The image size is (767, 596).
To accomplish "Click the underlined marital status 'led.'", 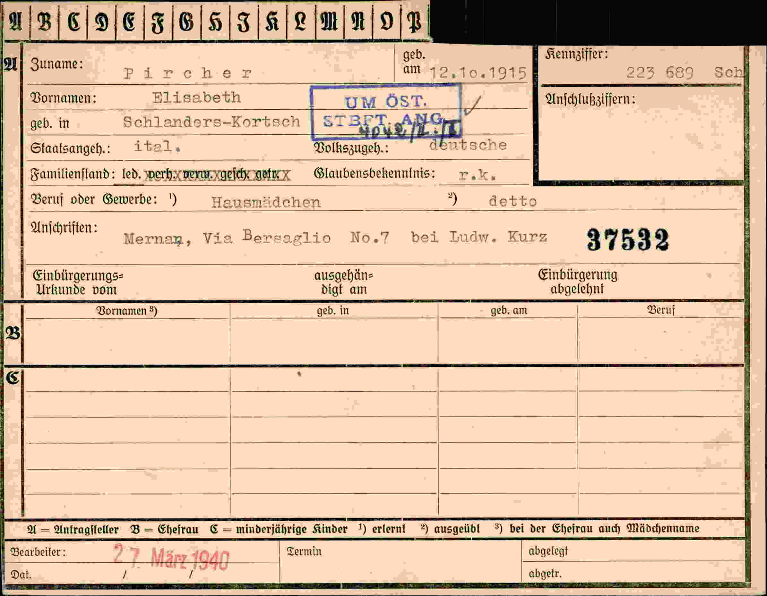I will tap(132, 174).
